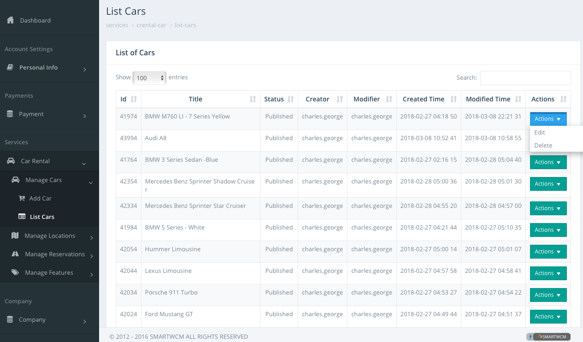
Task: Click the Add Car cart icon
Action: point(22,198)
